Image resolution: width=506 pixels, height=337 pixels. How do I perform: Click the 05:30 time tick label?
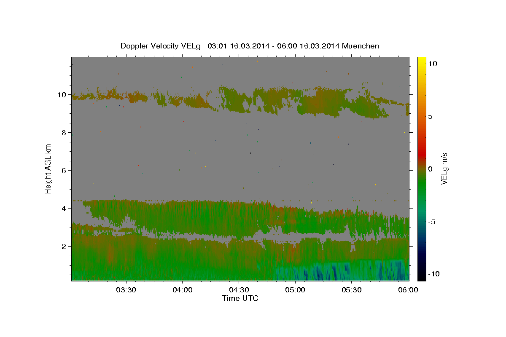click(x=352, y=290)
